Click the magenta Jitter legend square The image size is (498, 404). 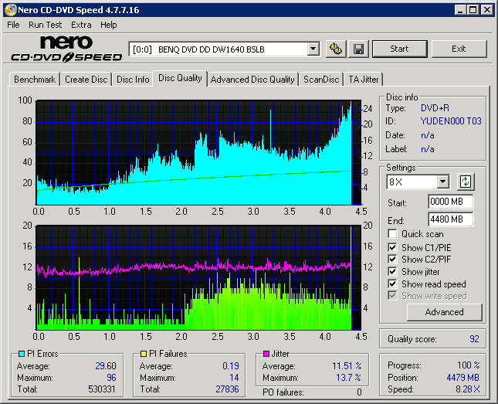coord(266,354)
